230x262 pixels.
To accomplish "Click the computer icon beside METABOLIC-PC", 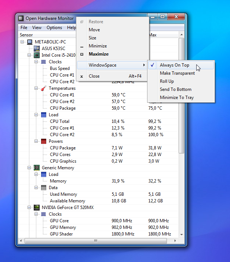I will click(x=30, y=42).
